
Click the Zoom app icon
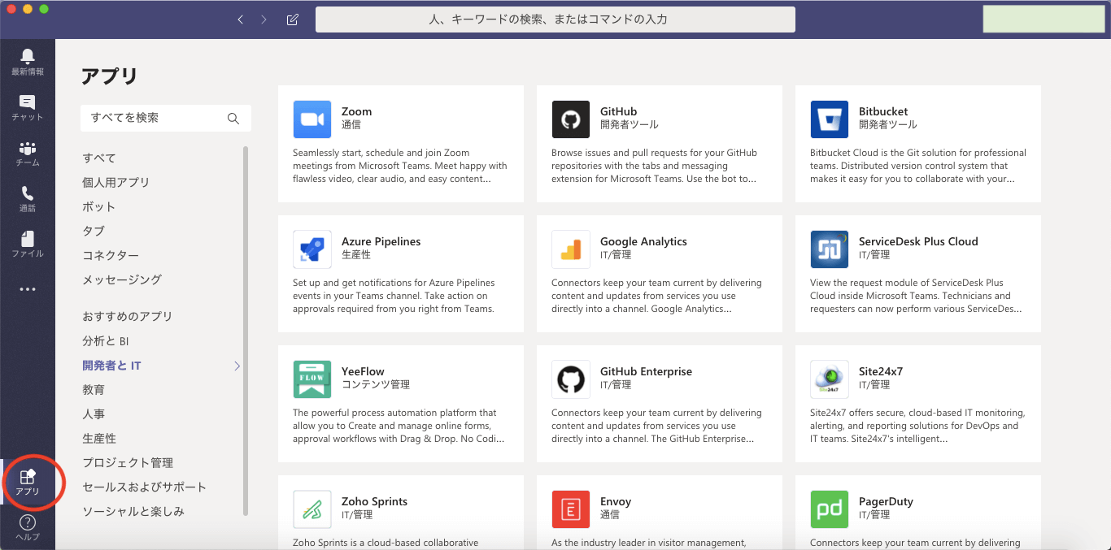(312, 119)
